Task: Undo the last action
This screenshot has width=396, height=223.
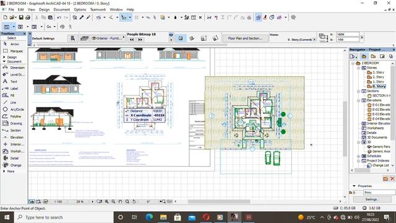Action: coord(59,17)
